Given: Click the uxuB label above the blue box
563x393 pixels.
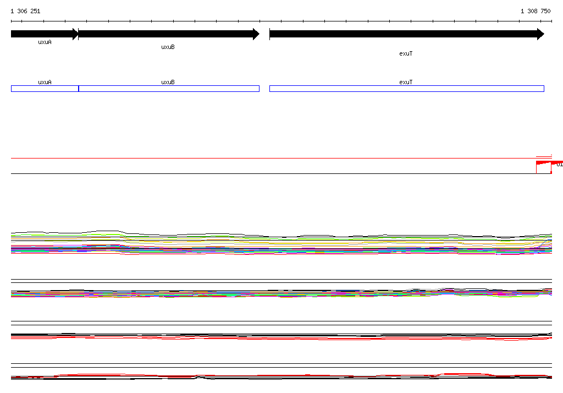Looking at the screenshot, I should [x=168, y=82].
